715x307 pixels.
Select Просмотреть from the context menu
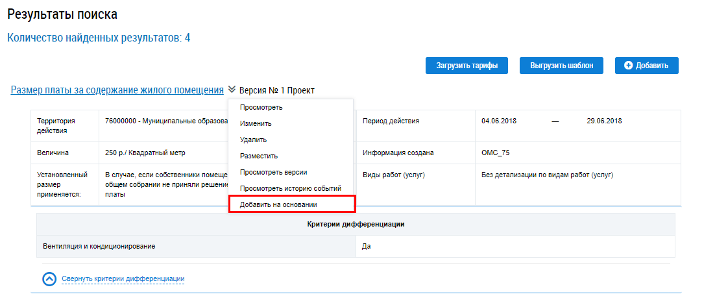pyautogui.click(x=261, y=107)
